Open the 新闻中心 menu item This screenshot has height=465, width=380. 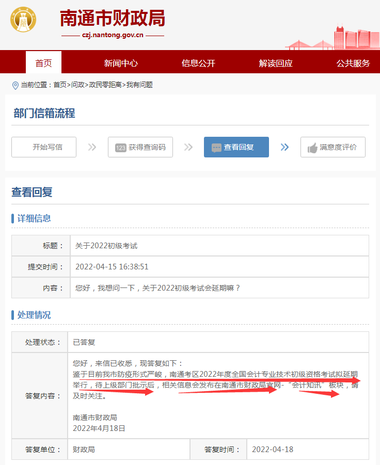[121, 63]
